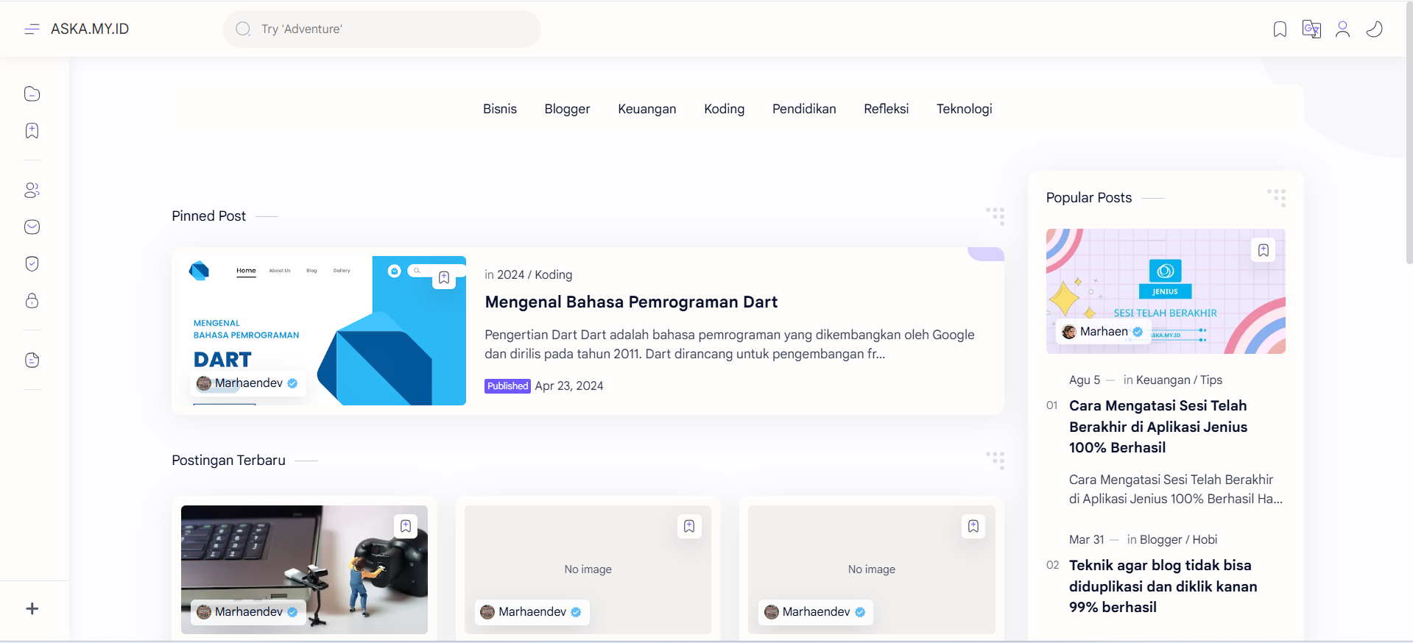
Task: Open the Pinned Post section dots menu
Action: [x=995, y=216]
